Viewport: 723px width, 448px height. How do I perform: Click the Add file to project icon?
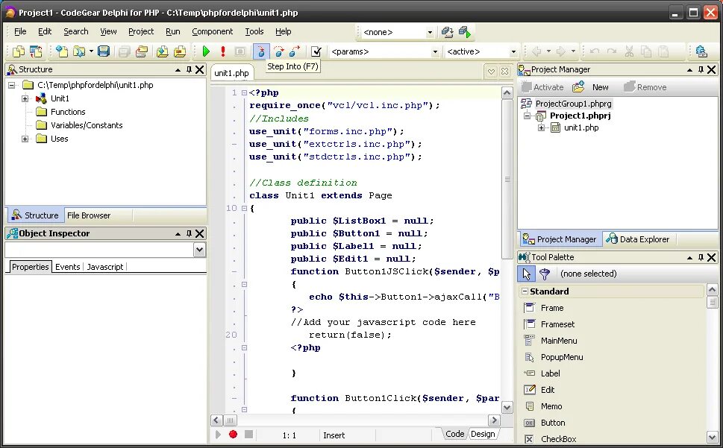(163, 51)
